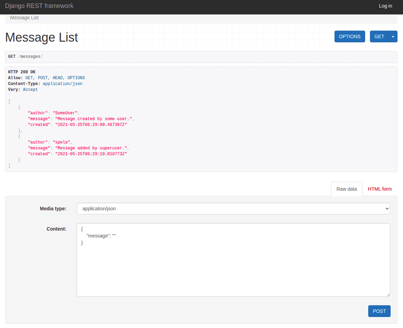Grab the Content textarea resize handle
The height and width of the screenshot is (328, 403).
coord(388,295)
